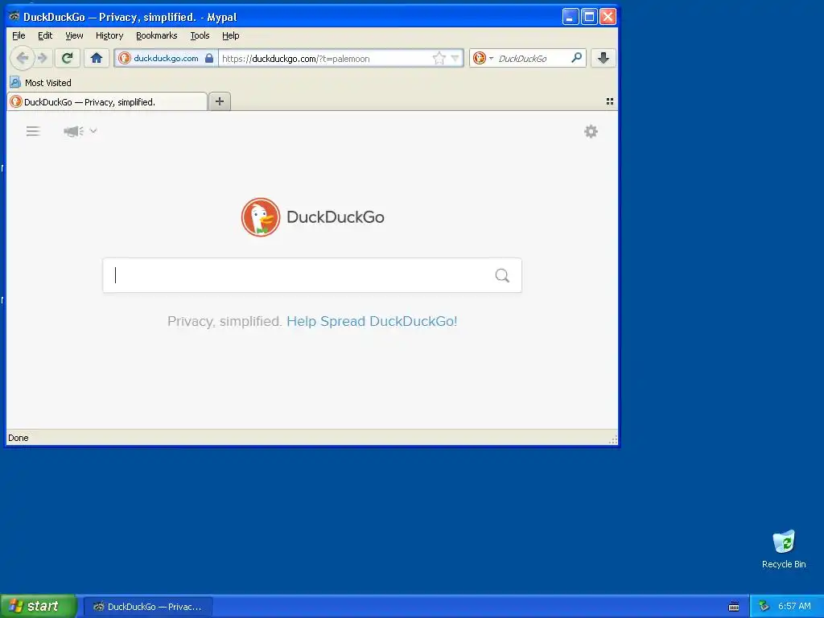Screen dimensions: 824x618
Task: Show all tabs grid icon
Action: pos(610,101)
